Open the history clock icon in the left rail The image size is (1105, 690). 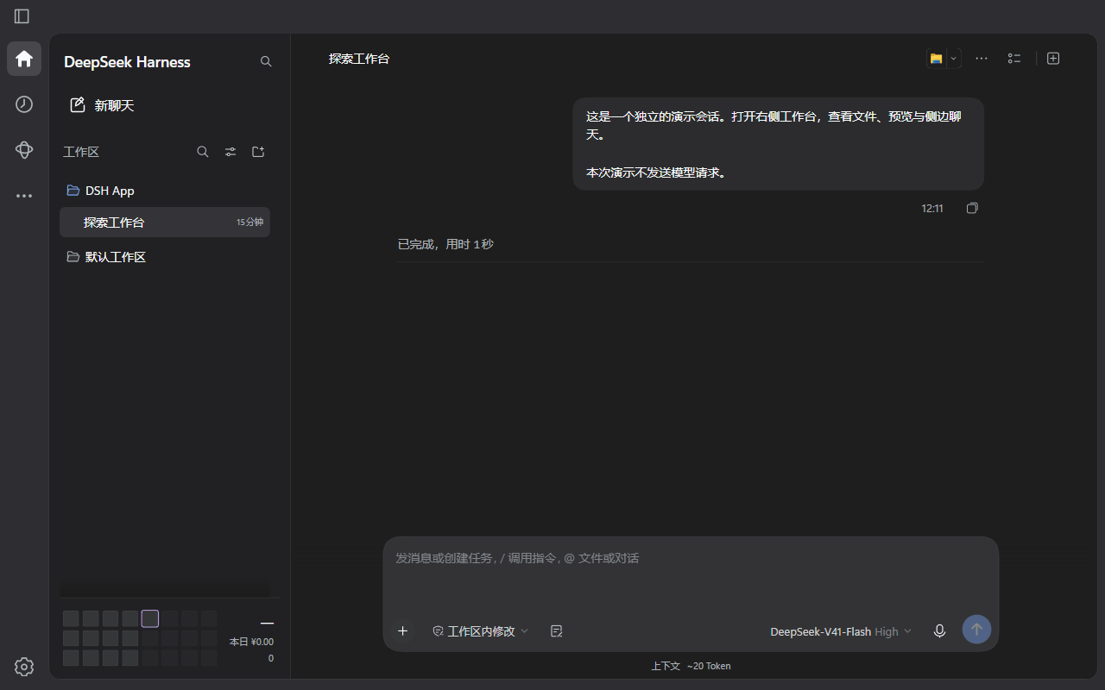[24, 104]
